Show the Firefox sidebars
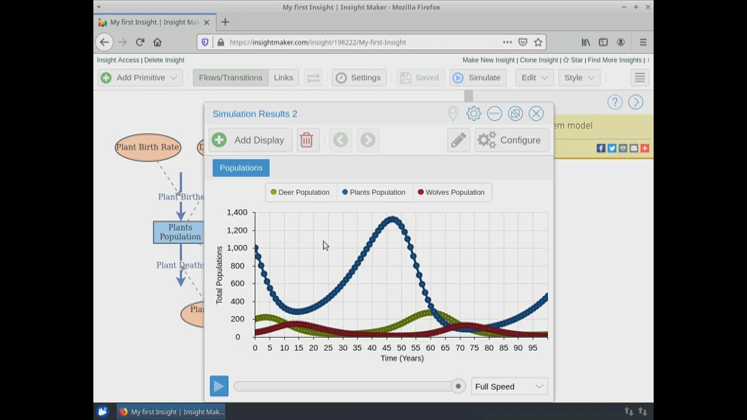The height and width of the screenshot is (420, 747). [x=603, y=42]
